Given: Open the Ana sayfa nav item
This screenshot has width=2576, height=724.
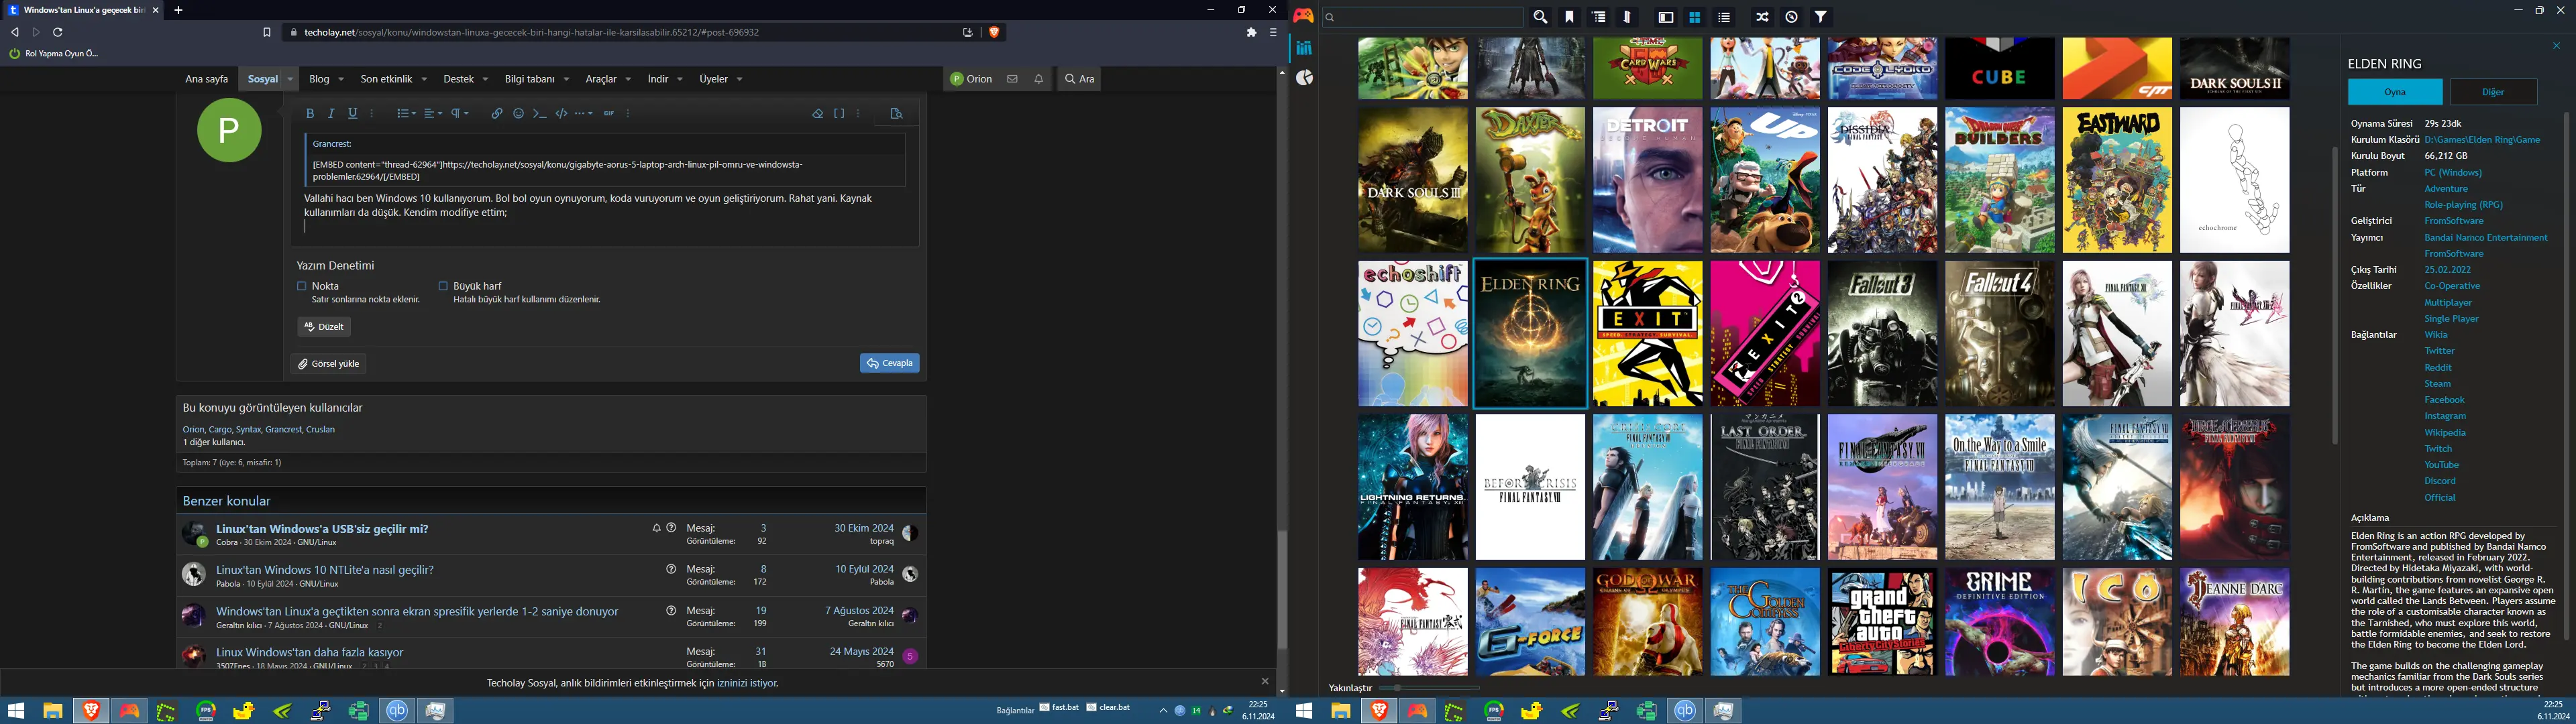Looking at the screenshot, I should coord(207,79).
